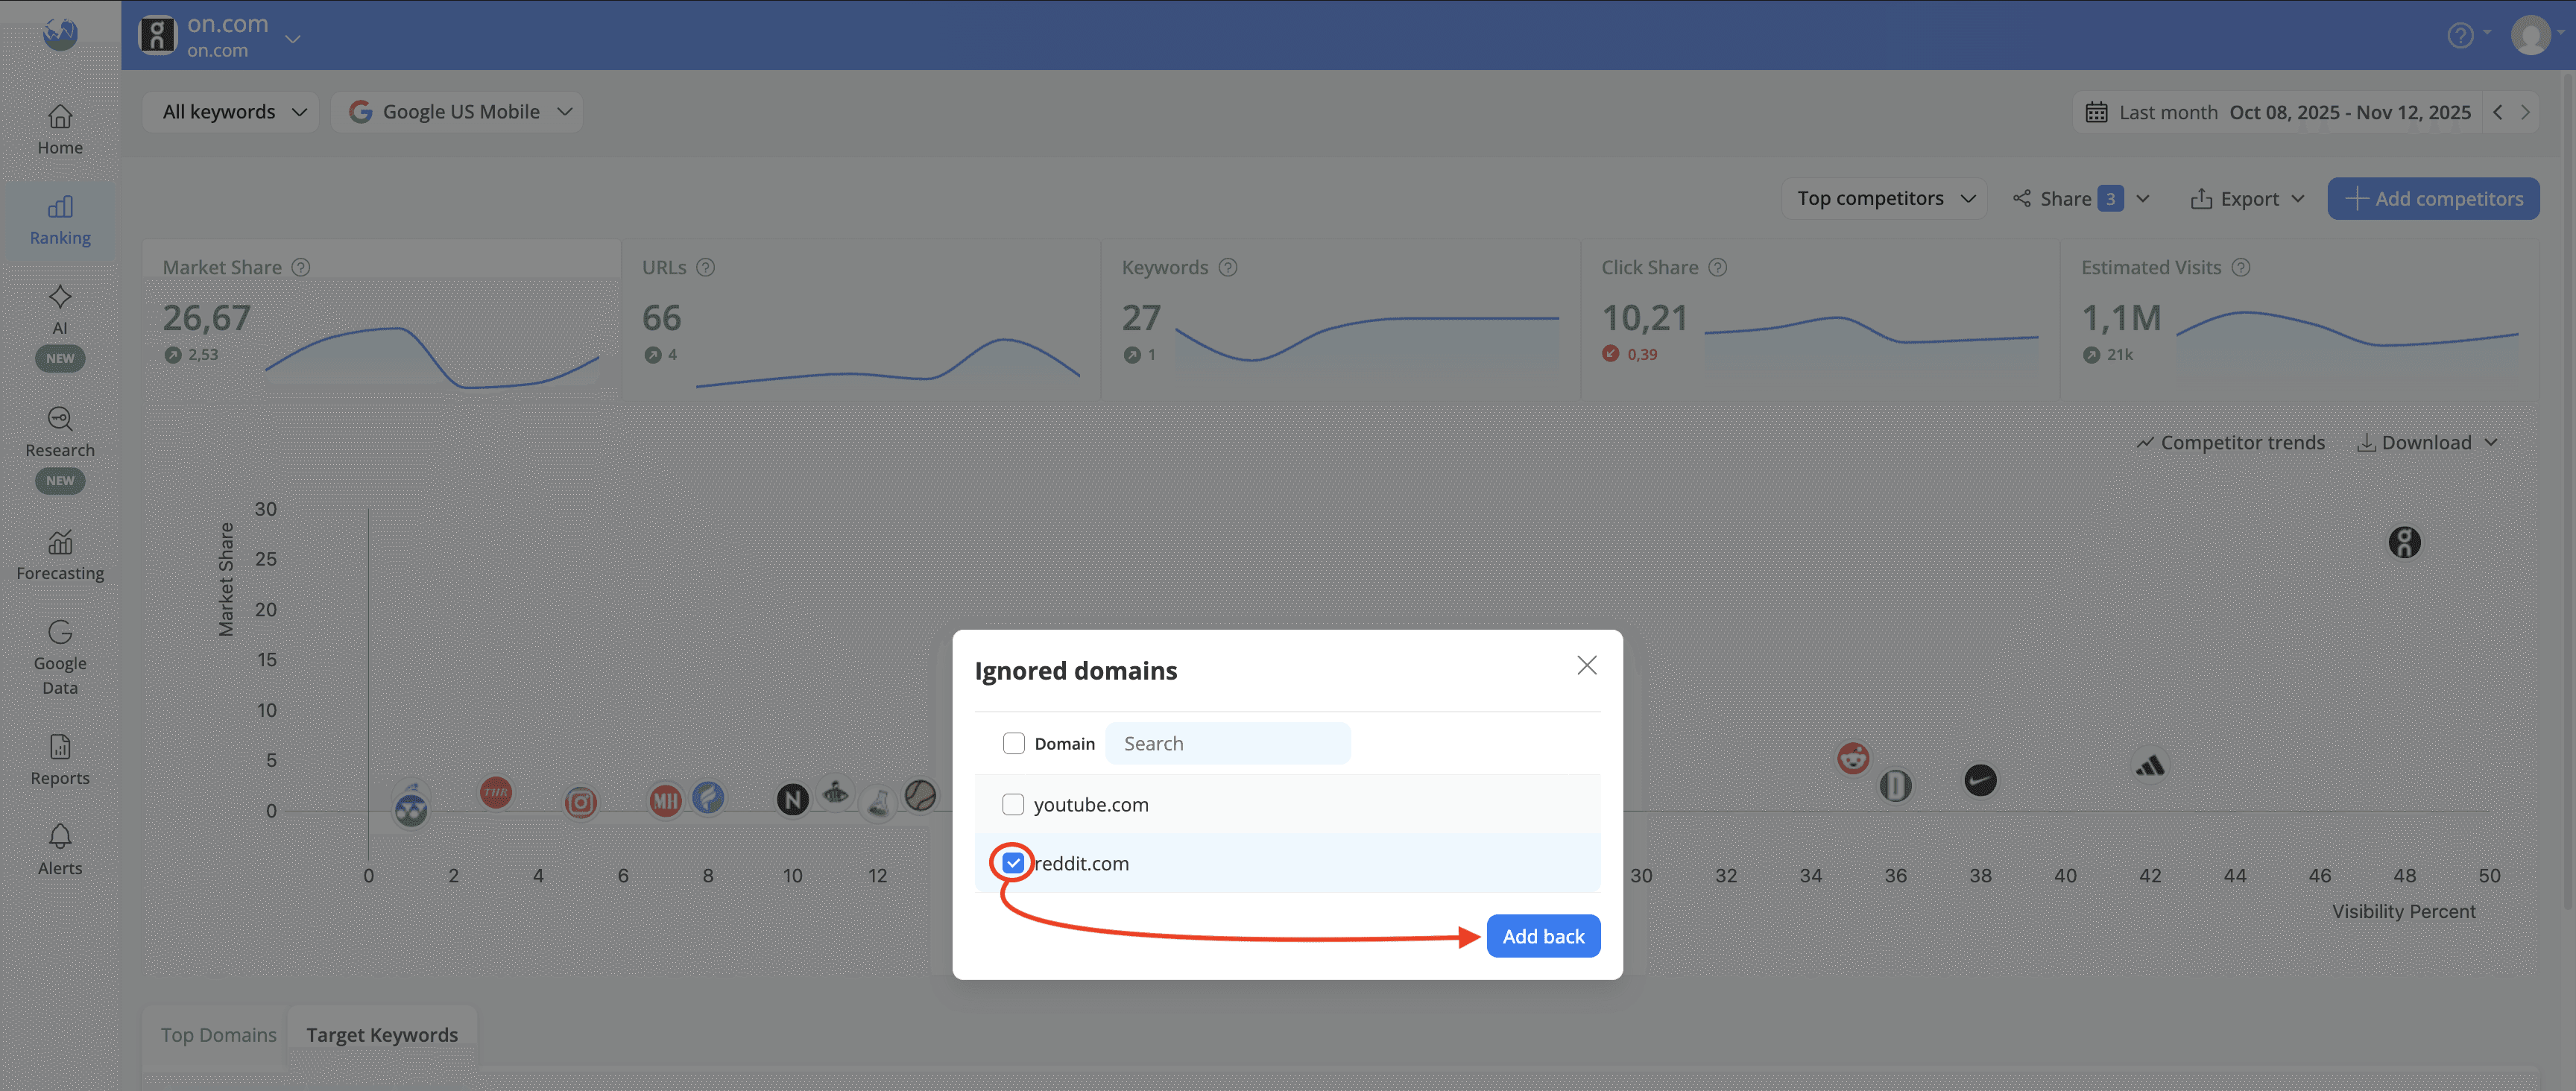
Task: Select the Market Share metric card
Action: click(381, 320)
